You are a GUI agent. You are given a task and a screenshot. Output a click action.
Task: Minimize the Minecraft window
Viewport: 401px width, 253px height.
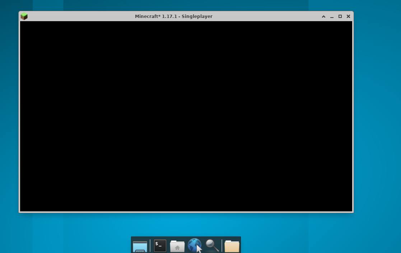click(332, 17)
